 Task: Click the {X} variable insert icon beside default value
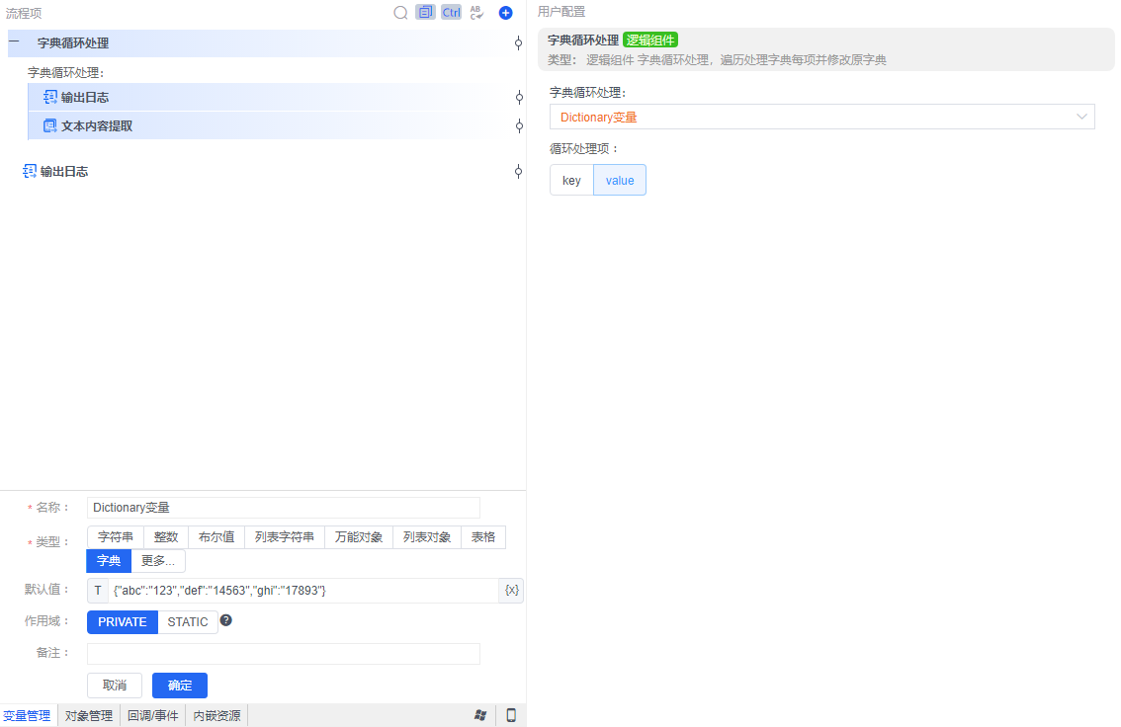[x=511, y=590]
